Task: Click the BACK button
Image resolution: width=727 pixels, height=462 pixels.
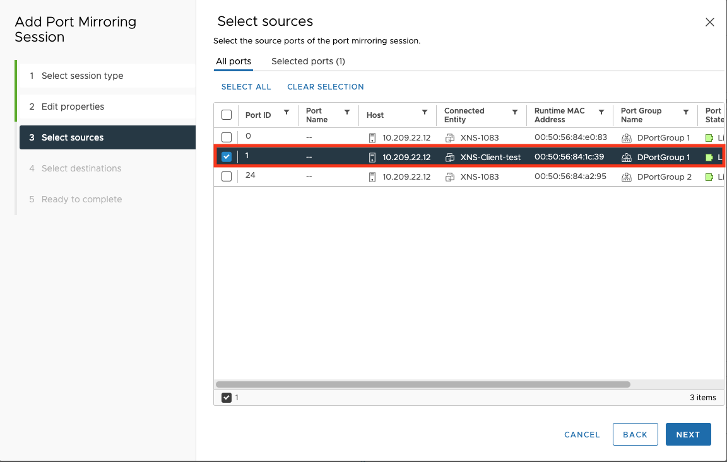Action: (635, 434)
